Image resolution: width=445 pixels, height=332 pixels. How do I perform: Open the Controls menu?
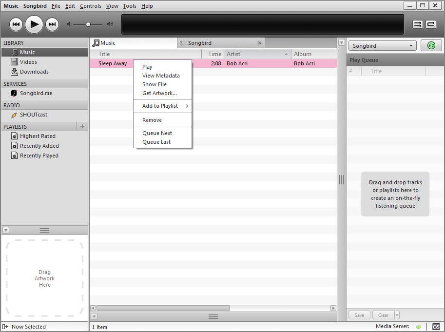91,6
